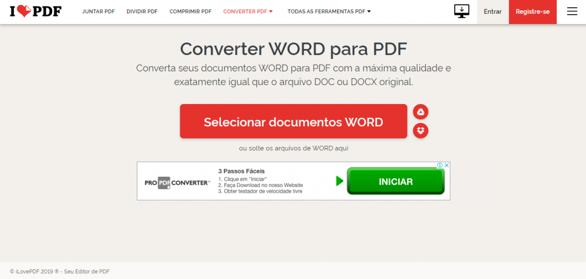Click 'Clique em "Iniciar"' ad step
Viewport: 586px width, 279px height.
(x=243, y=179)
